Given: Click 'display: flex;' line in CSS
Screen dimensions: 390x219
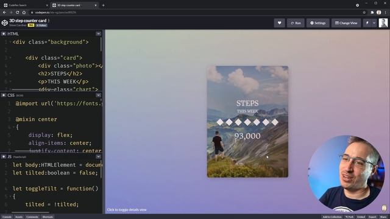Looking at the screenshot, I should (x=50, y=135).
